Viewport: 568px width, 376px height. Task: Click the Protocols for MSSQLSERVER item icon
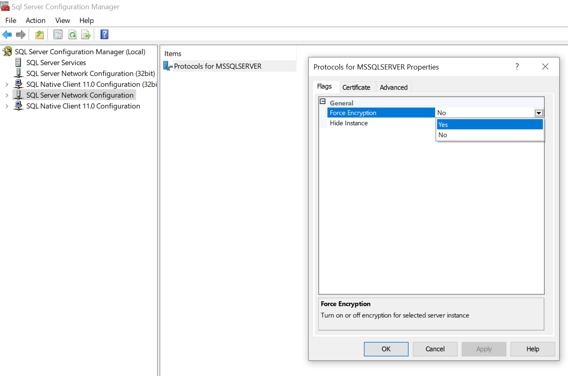[x=167, y=66]
